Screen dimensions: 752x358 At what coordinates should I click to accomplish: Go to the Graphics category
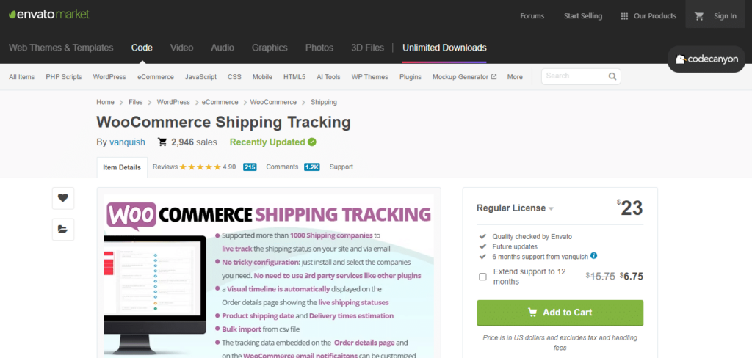tap(270, 48)
